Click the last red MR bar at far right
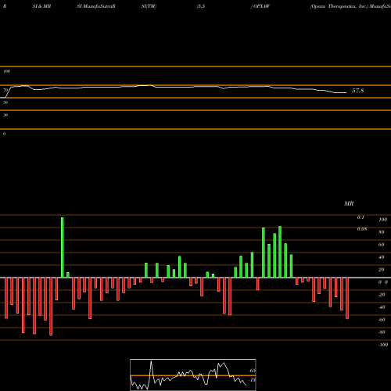391x391 pixels. (347, 298)
